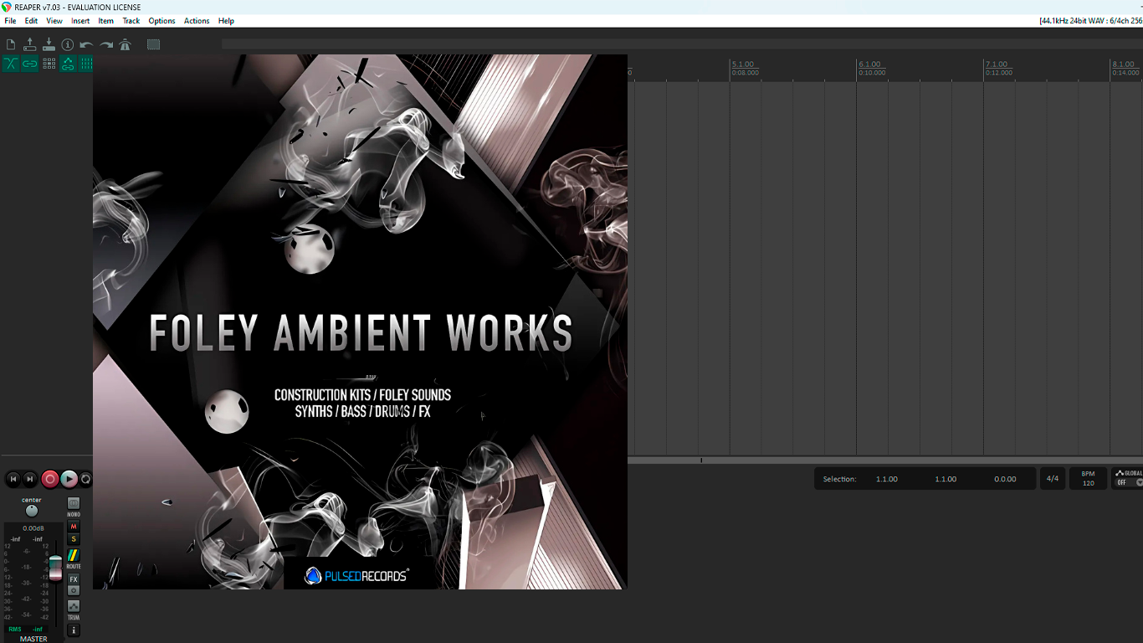Click the horizontal arrange scrollbar
This screenshot has width=1143, height=643.
click(x=885, y=460)
